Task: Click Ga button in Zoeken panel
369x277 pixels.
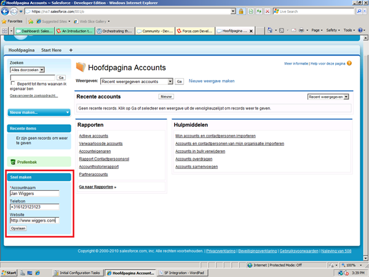Action: coord(61,78)
